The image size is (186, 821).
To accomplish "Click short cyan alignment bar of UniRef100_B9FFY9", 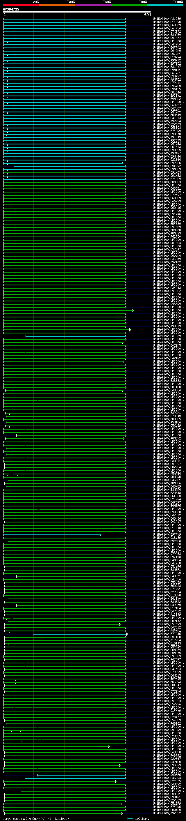I will coord(52,535).
